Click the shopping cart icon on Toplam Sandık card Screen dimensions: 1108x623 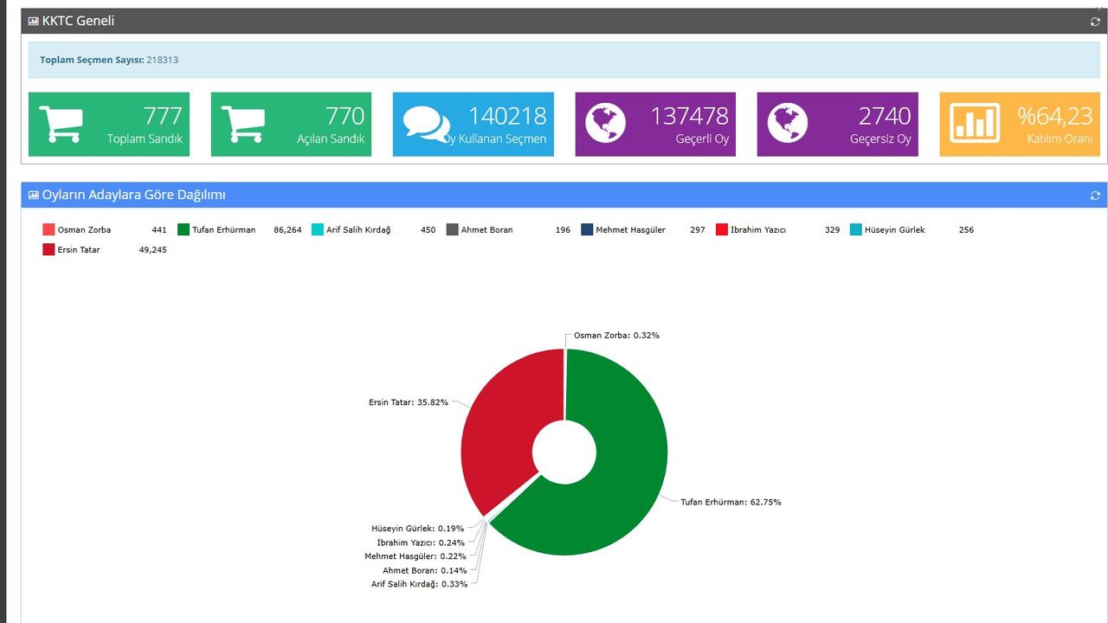coord(61,125)
